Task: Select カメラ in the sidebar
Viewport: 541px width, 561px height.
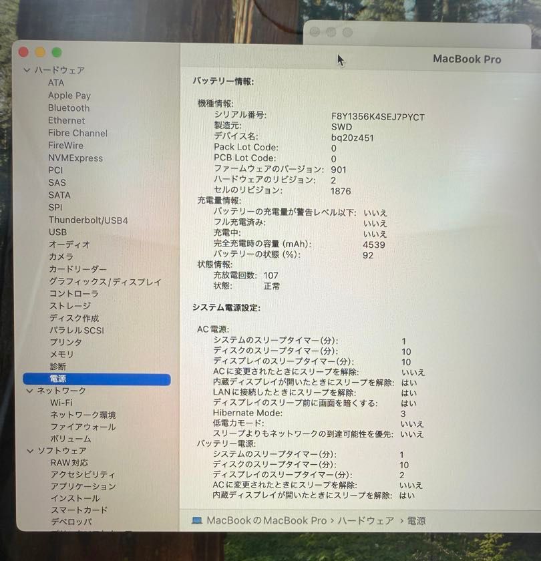Action: click(61, 257)
